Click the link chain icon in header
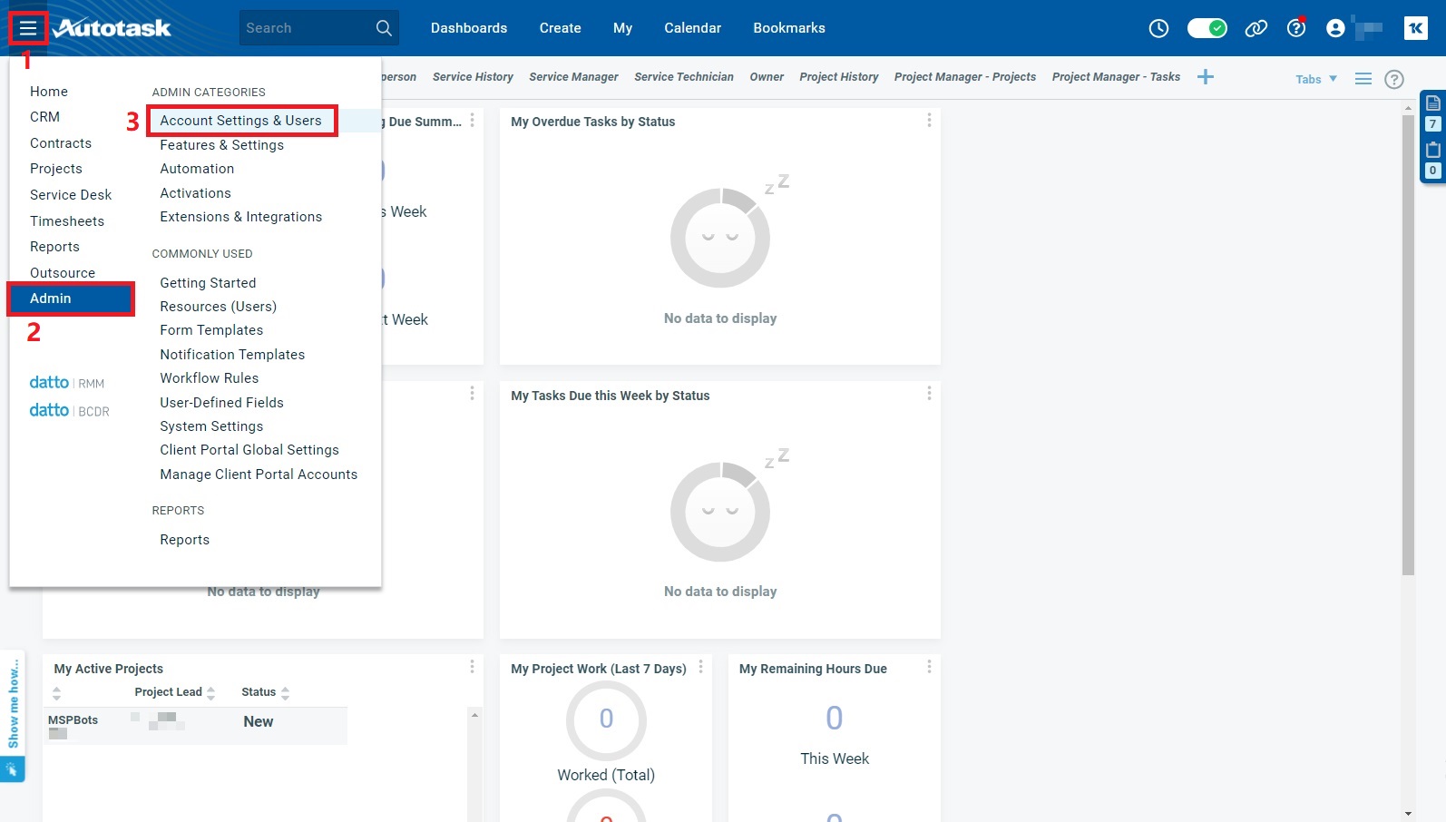The image size is (1446, 822). point(1255,28)
